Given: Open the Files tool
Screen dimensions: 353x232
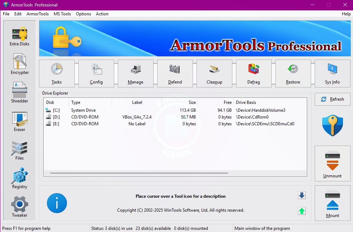Looking at the screenshot, I should point(20,150).
